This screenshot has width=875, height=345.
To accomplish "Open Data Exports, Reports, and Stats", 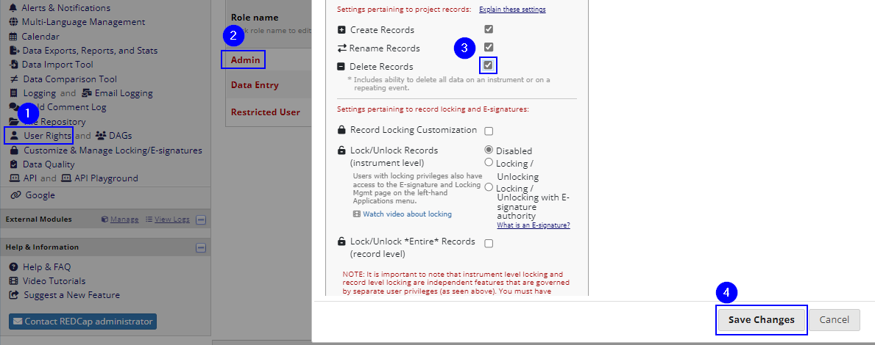I will pos(89,51).
